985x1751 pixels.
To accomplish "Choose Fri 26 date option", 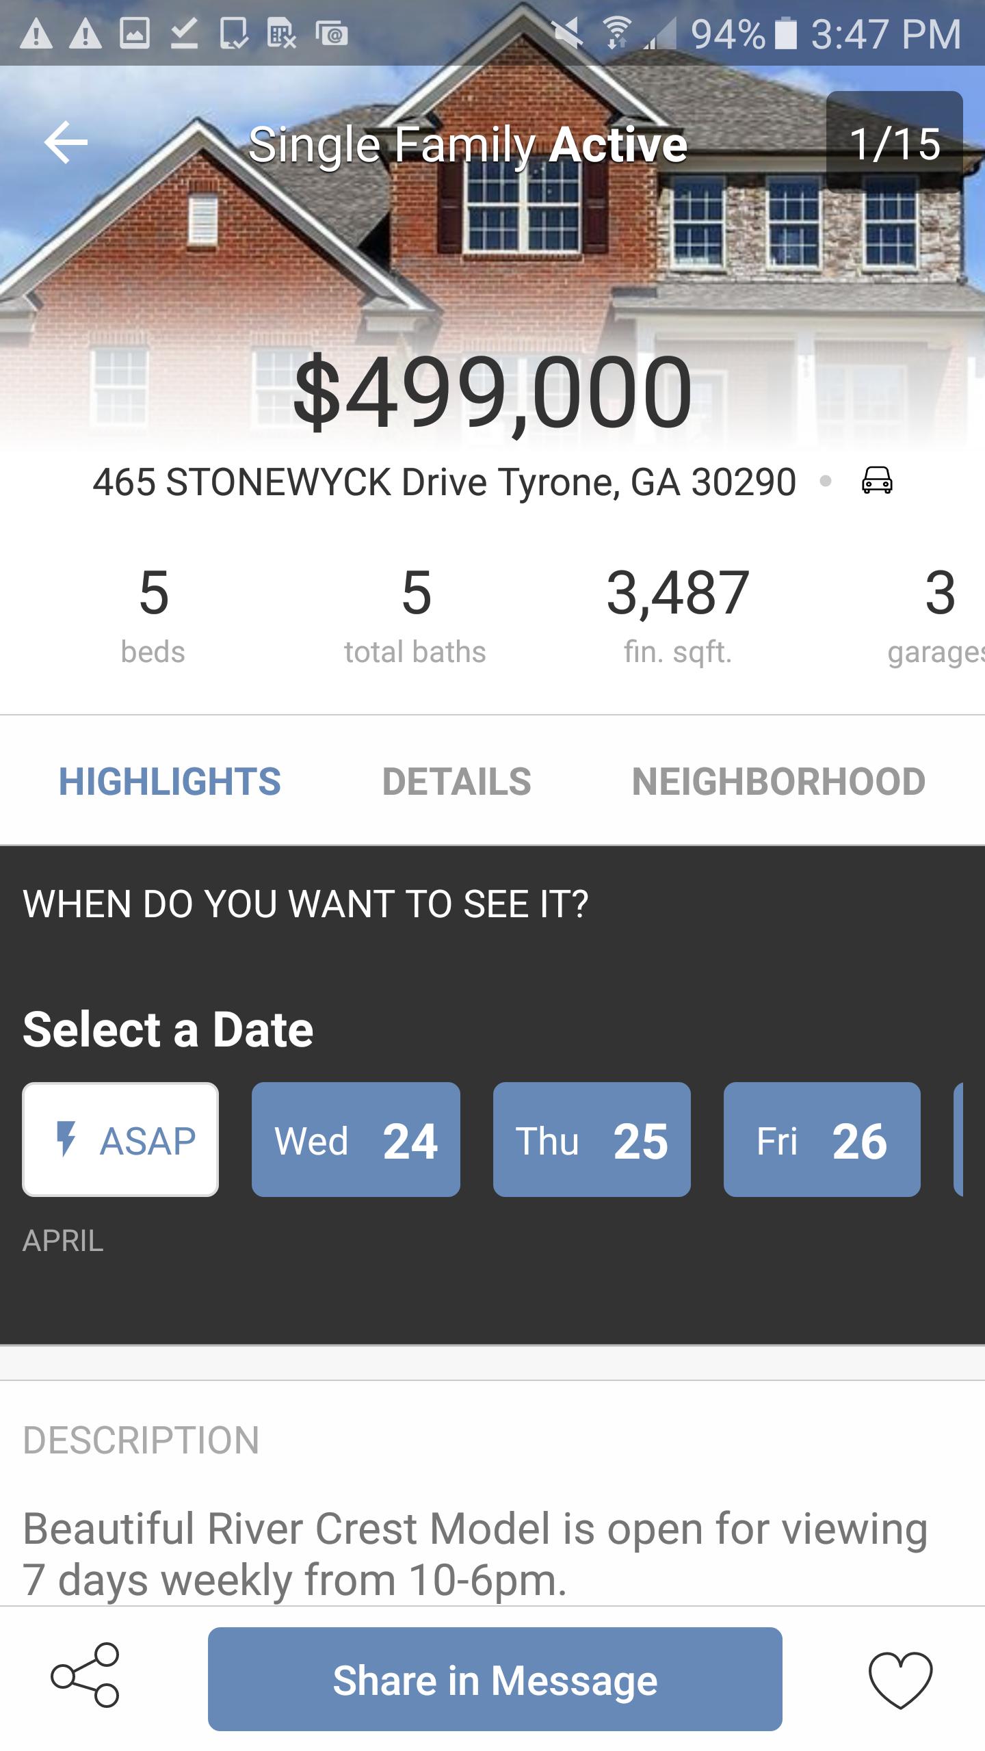I will click(x=822, y=1140).
